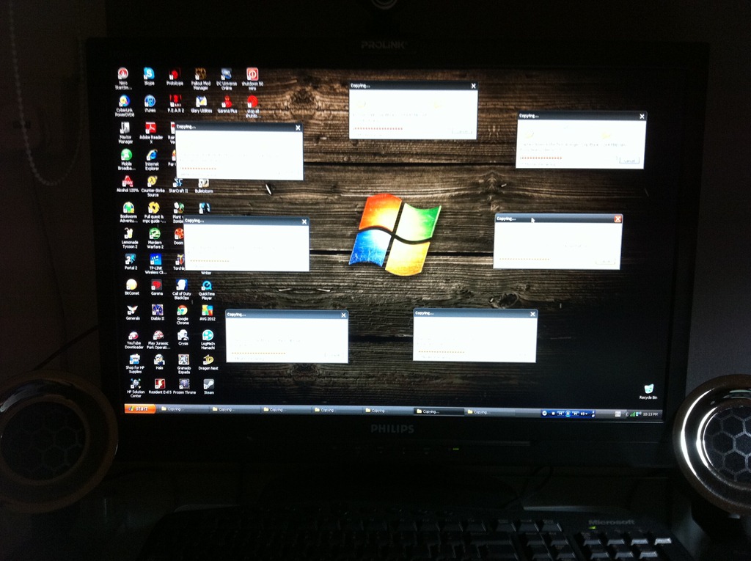Open Mobile Broadband shortcut
Screen dimensions: 751x561
point(126,160)
